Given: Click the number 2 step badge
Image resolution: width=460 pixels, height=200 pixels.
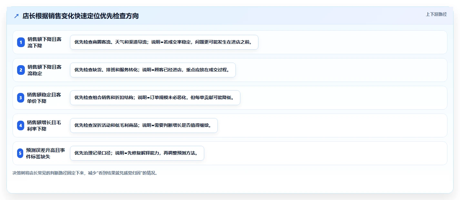Looking at the screenshot, I should [x=21, y=70].
